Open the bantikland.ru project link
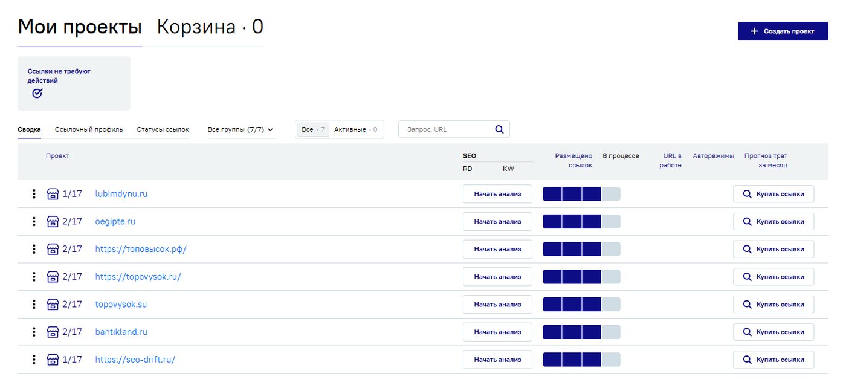The image size is (846, 379). pyautogui.click(x=121, y=332)
